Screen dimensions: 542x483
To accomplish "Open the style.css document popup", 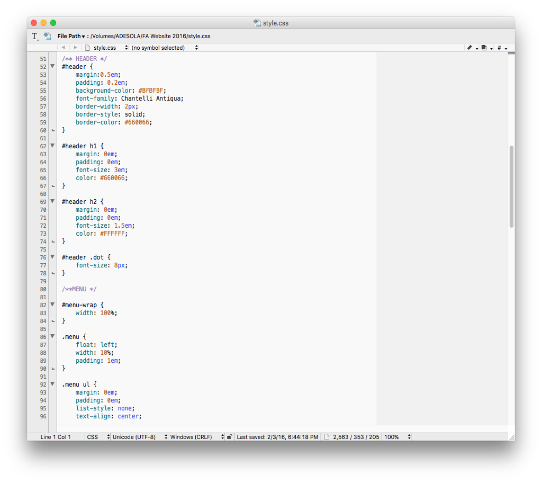I will 107,48.
